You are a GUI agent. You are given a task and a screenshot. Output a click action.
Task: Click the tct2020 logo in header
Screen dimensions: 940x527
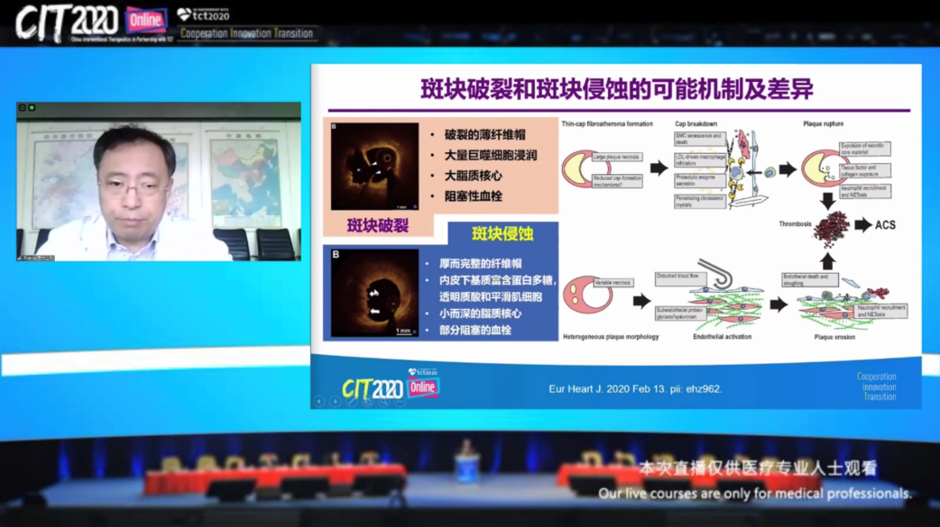click(x=204, y=14)
